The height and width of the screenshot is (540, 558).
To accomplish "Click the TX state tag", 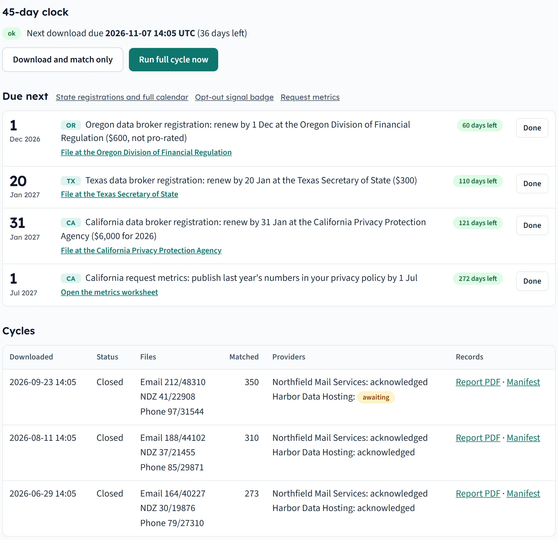I will click(x=71, y=181).
